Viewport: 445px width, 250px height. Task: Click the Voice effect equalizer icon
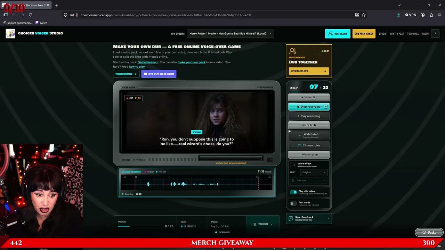[x=293, y=165]
